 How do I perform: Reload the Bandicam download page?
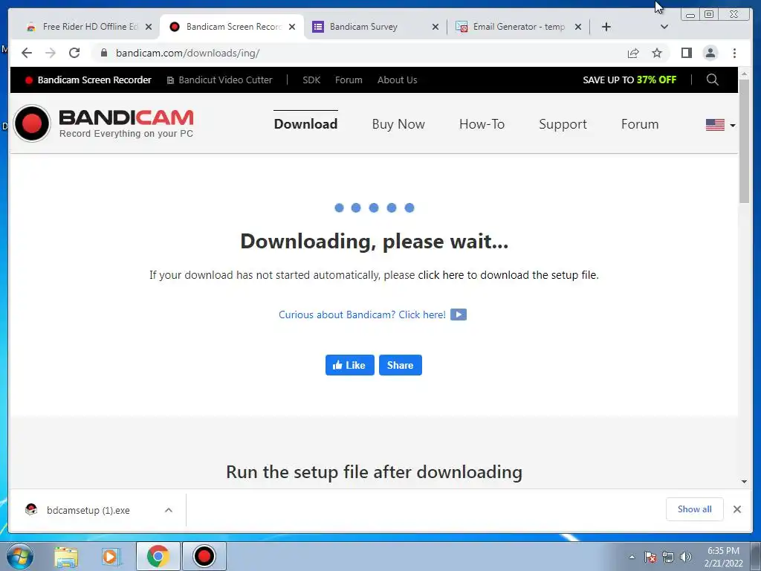click(74, 53)
